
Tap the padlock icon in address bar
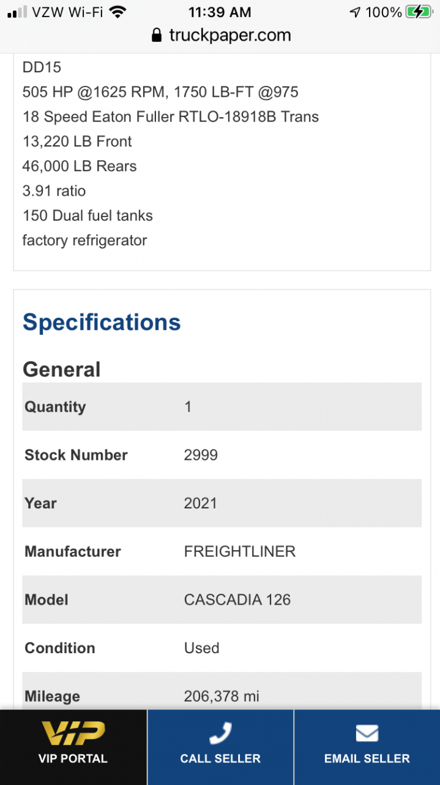157,35
